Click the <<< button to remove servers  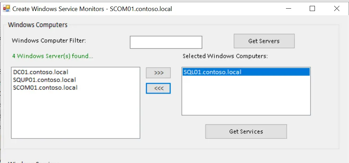158,88
